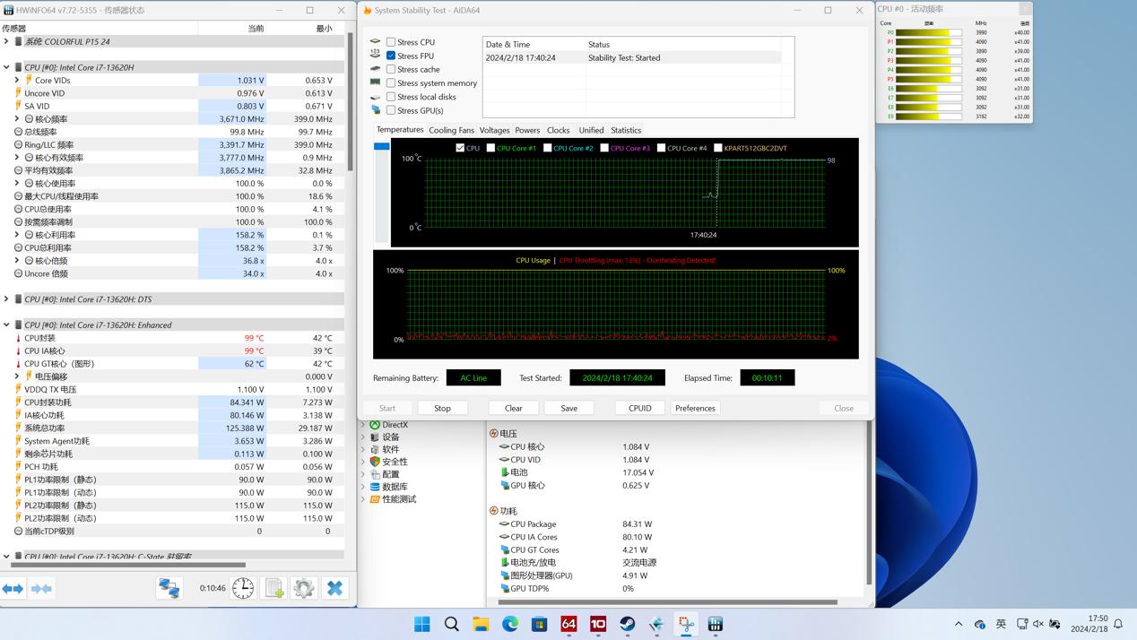Click the network monitors icon in HWiNFO

click(x=169, y=588)
